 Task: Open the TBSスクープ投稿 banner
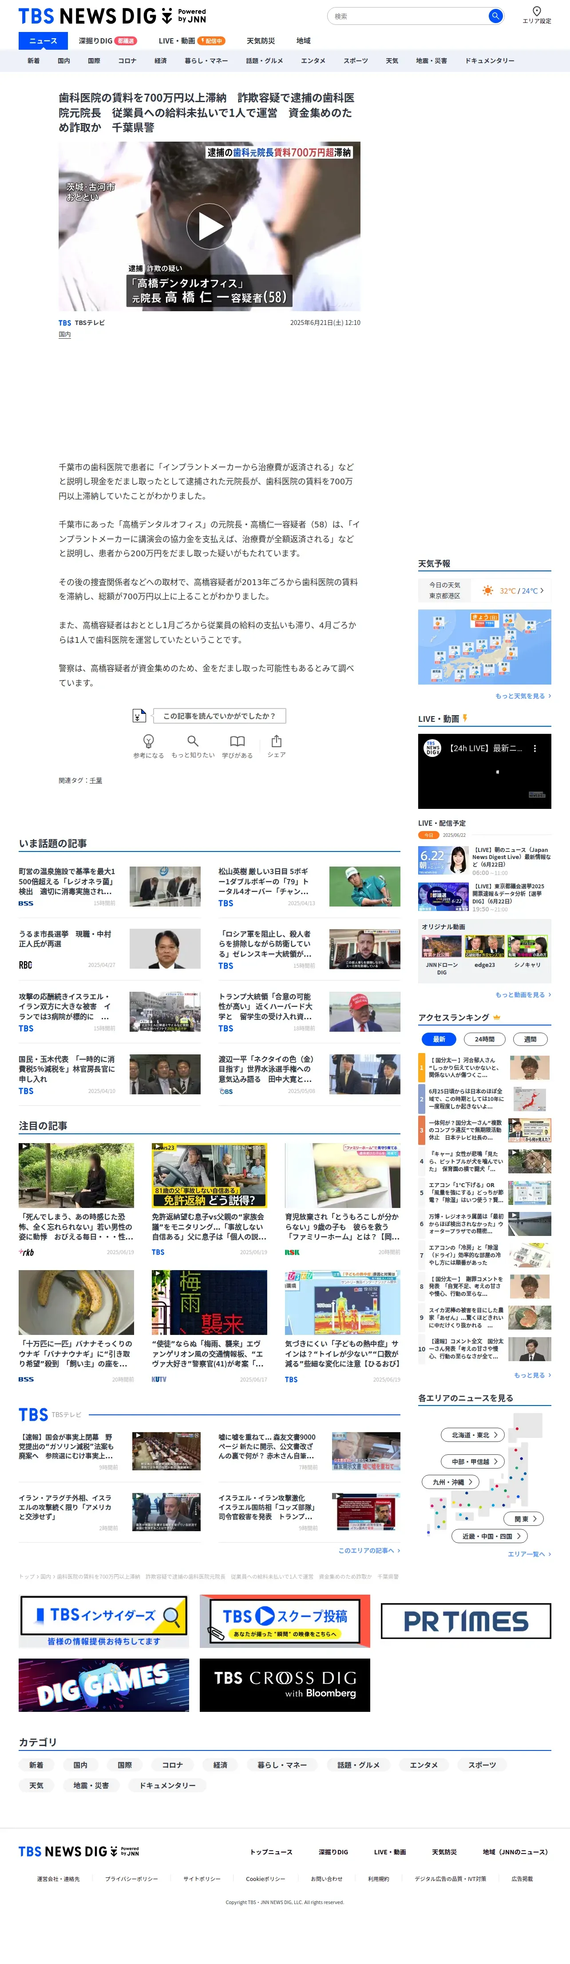[285, 1622]
